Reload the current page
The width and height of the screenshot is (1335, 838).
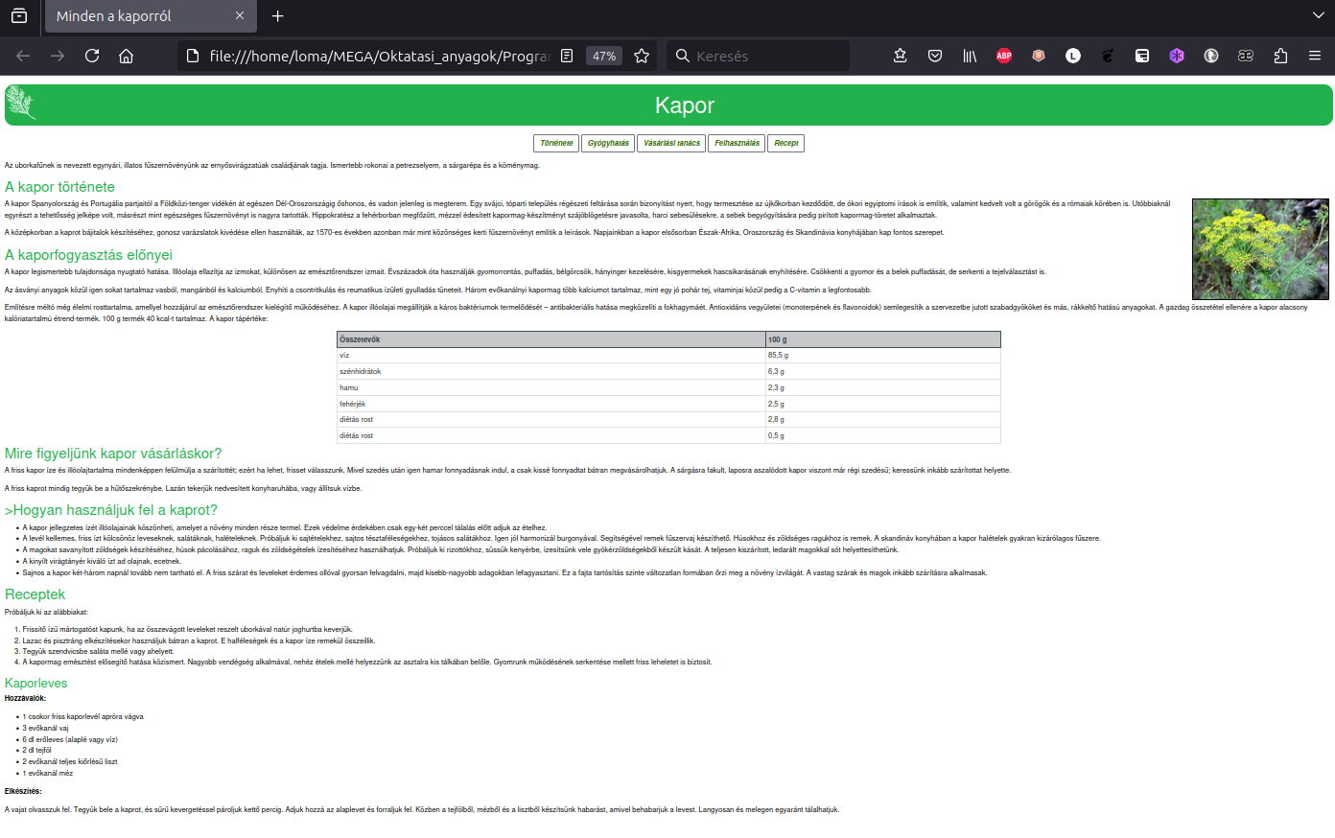(x=92, y=56)
